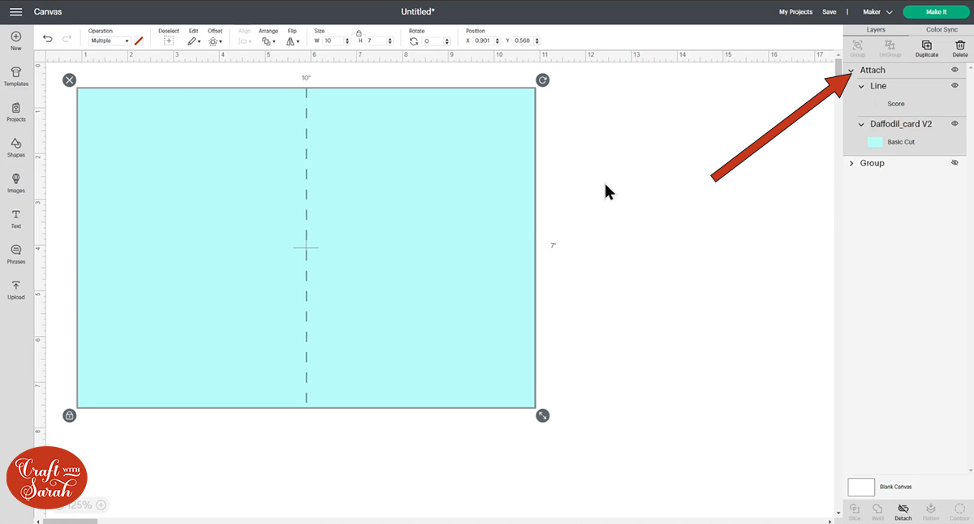Click the Weld tool
The image size is (974, 524).
click(877, 511)
